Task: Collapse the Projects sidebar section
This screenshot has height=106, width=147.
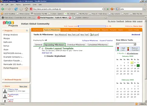Action: (x=3, y=31)
